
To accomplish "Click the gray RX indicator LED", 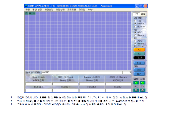I will coord(136,90).
